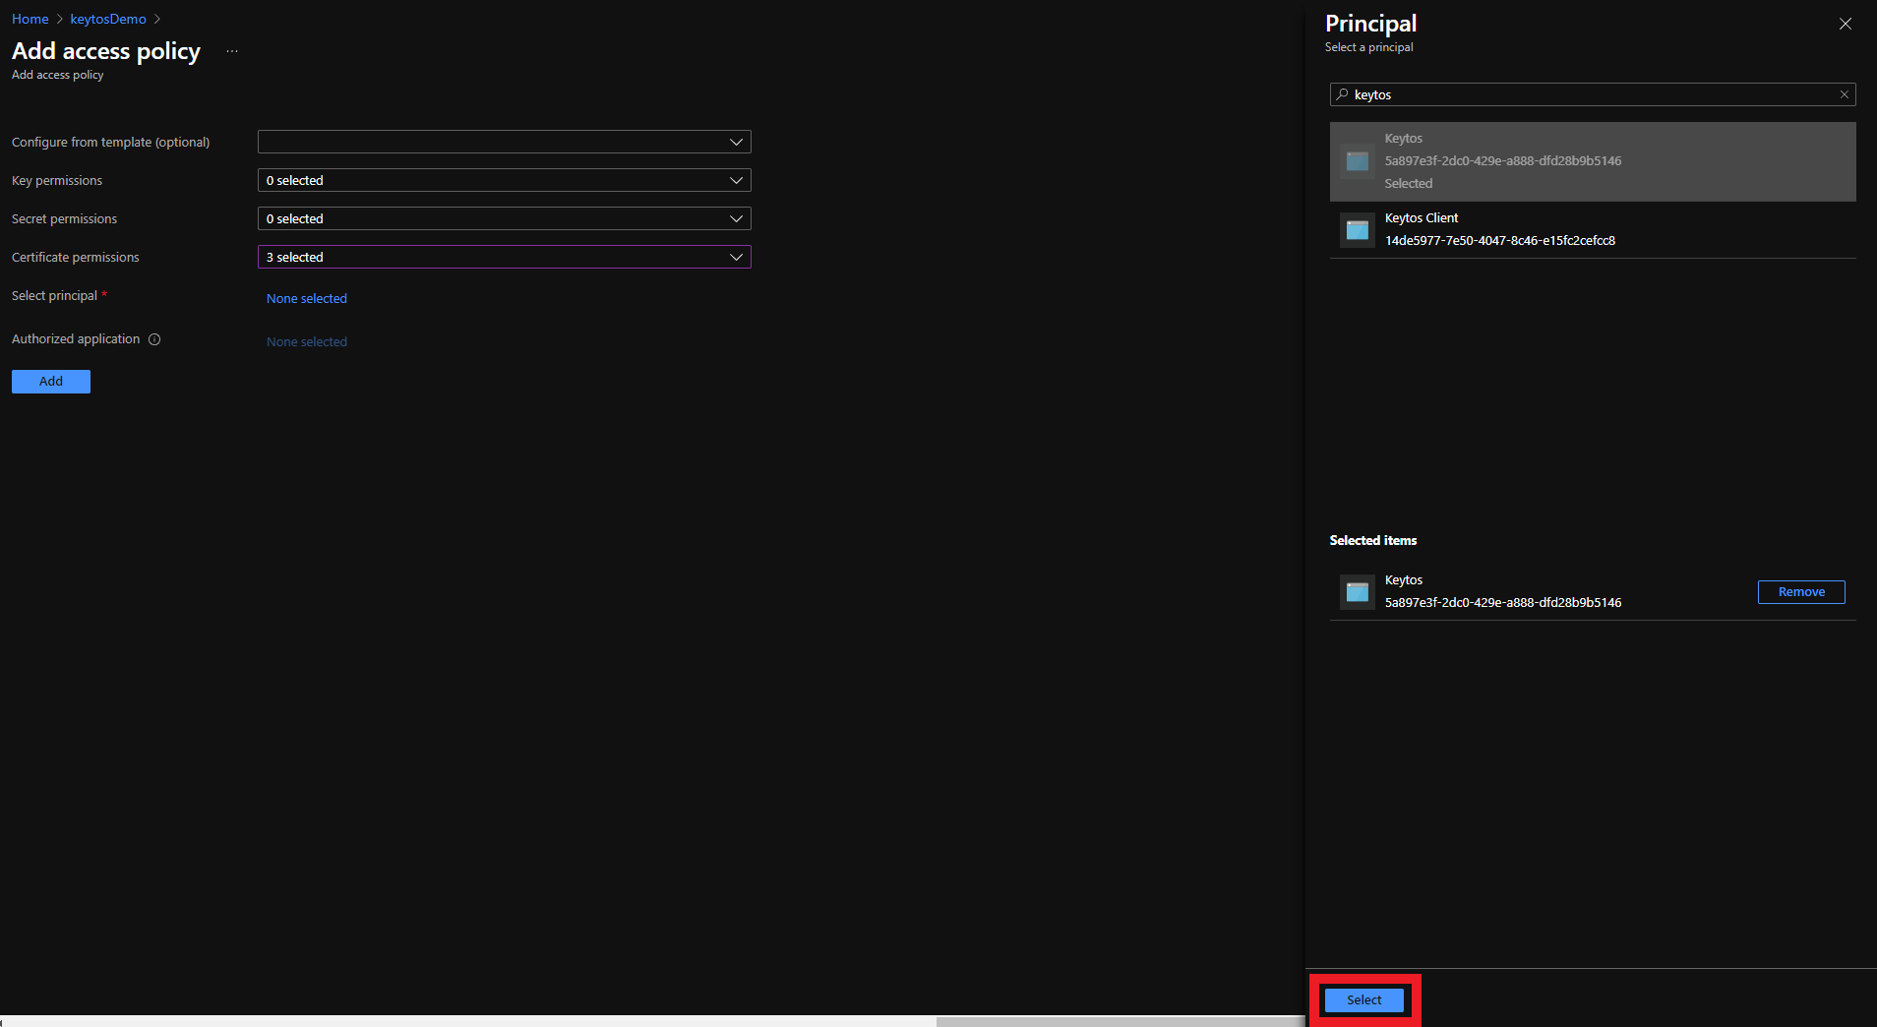
Task: Click the horizontal scrollbar at the bottom
Action: tap(1120, 1021)
